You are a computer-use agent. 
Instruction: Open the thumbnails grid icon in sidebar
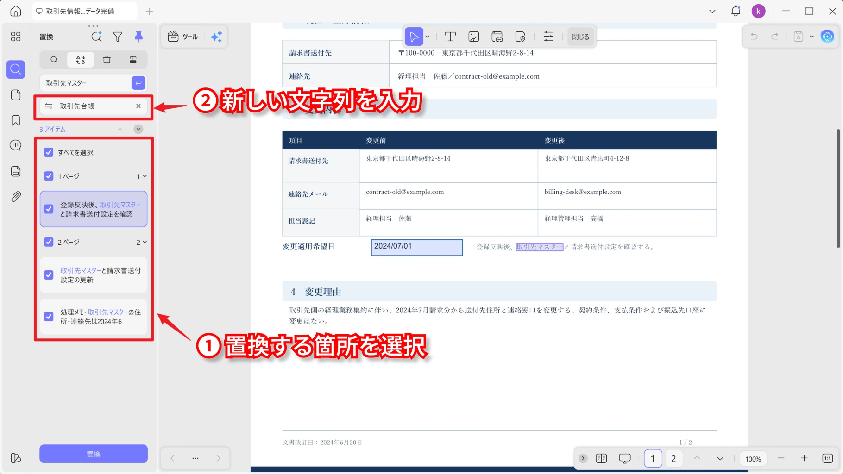(x=16, y=37)
